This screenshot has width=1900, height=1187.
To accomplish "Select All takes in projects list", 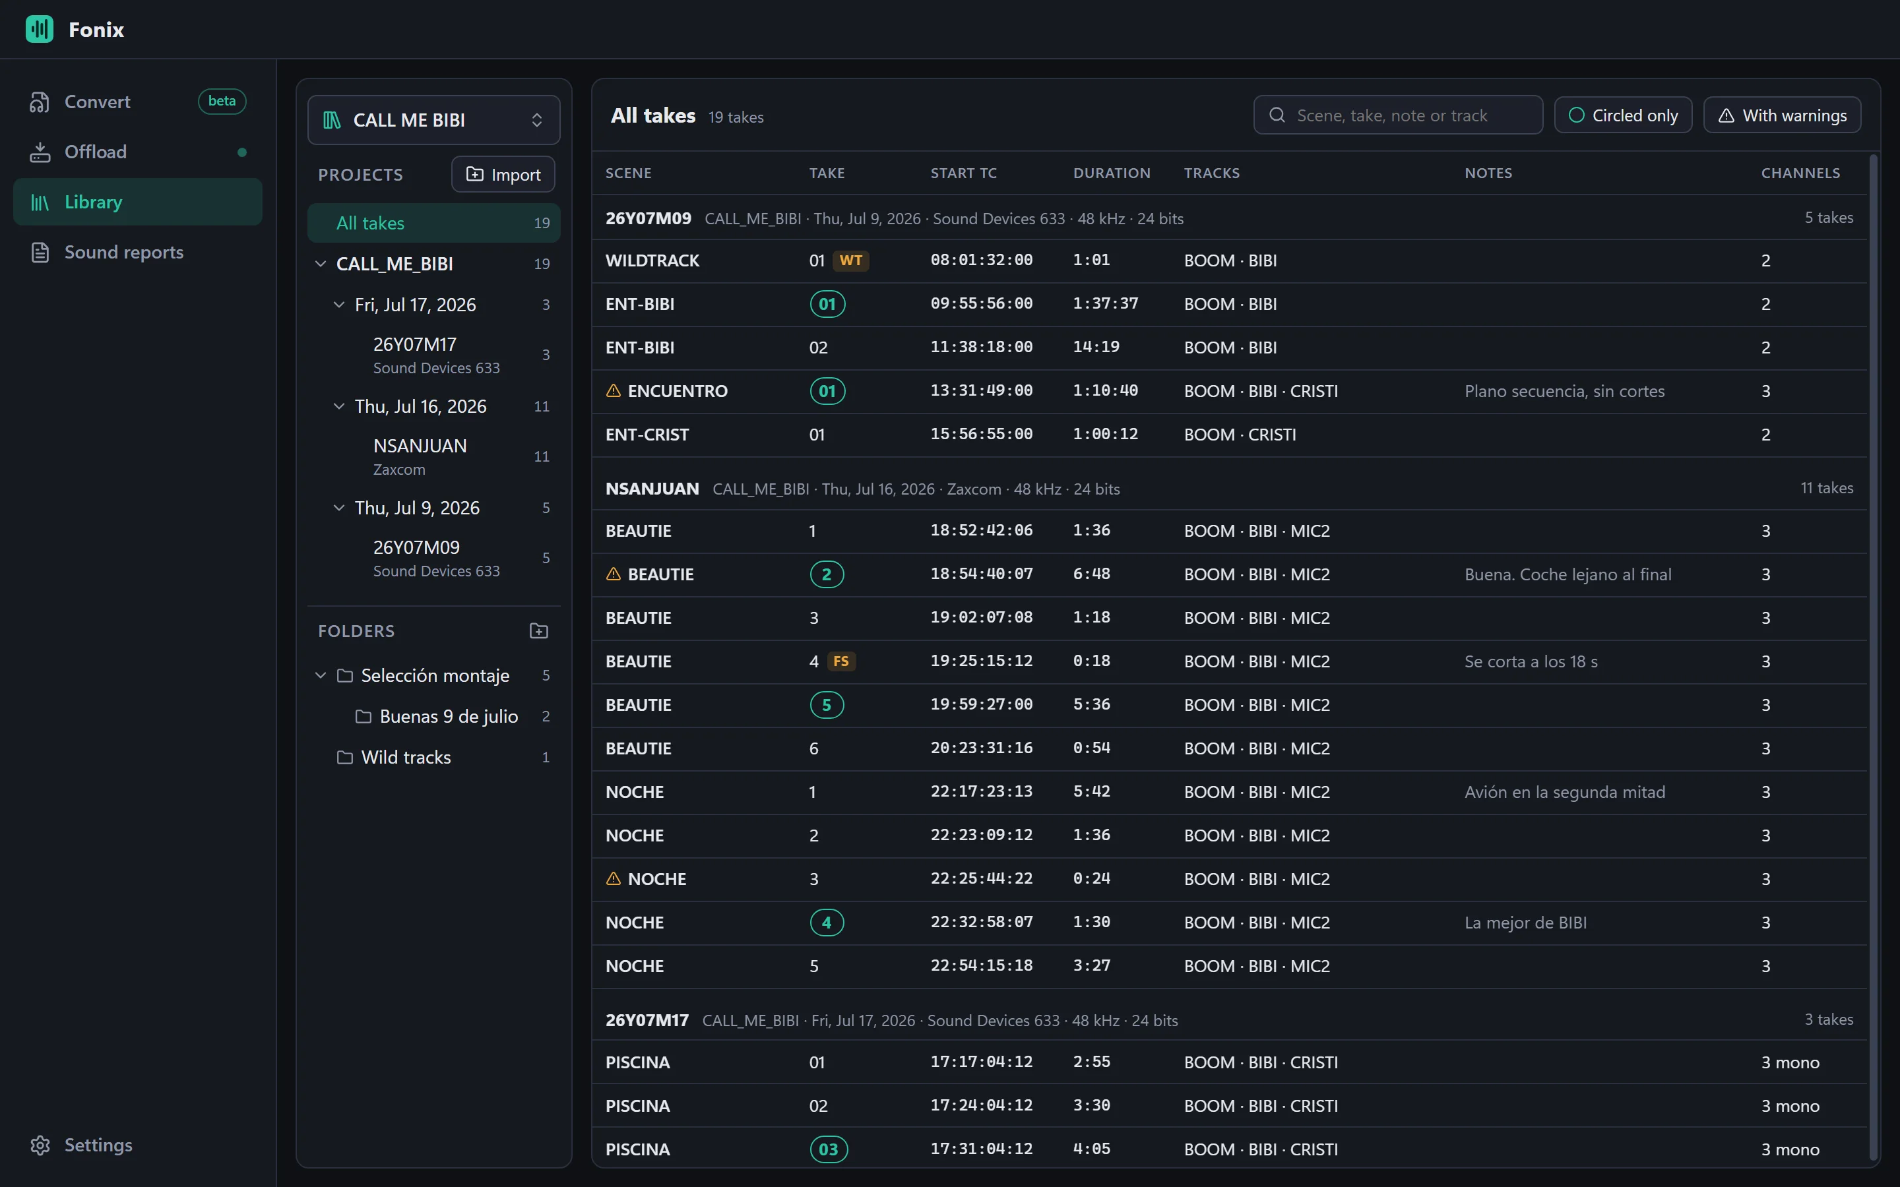I will (x=433, y=223).
